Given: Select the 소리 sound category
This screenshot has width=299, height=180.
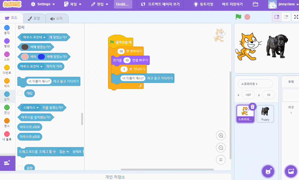Looking at the screenshot, I should 7,56.
